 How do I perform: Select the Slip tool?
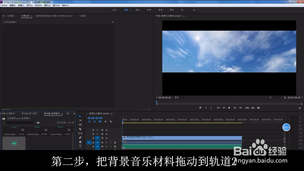click(80, 133)
